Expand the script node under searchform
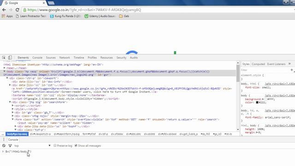 (x=13, y=106)
